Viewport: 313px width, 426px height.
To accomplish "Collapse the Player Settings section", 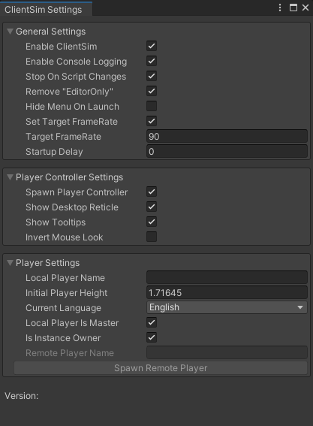I will click(x=10, y=263).
